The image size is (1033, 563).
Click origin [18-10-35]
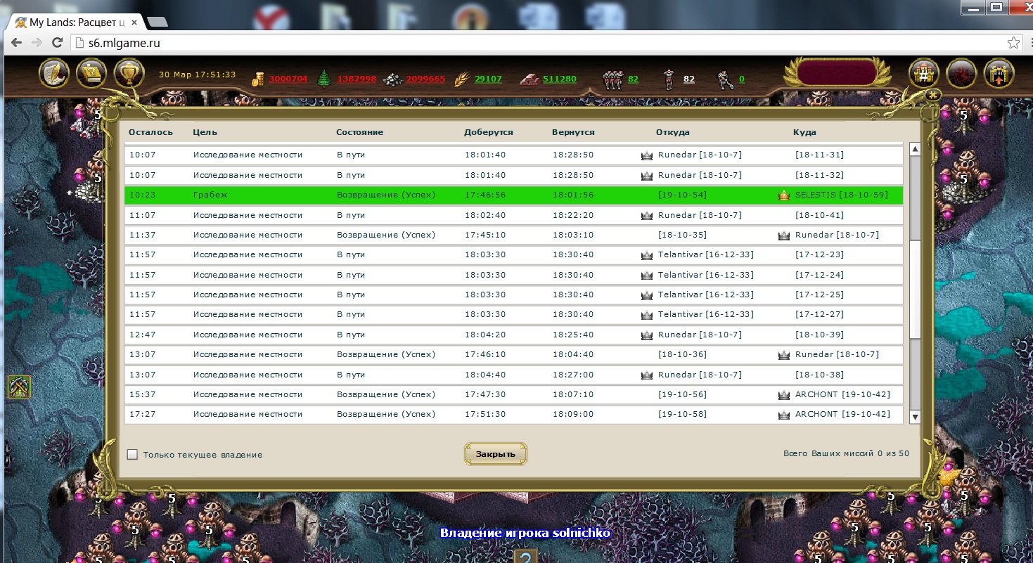pos(682,235)
